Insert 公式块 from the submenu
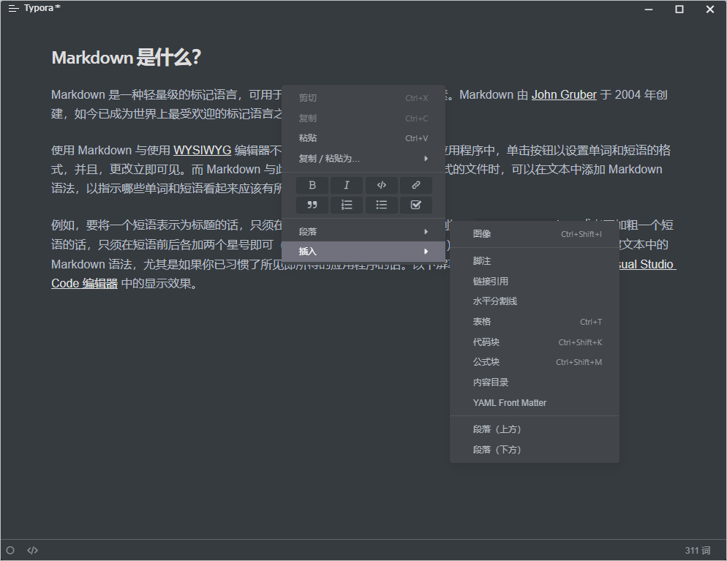This screenshot has width=727, height=561. pos(535,362)
